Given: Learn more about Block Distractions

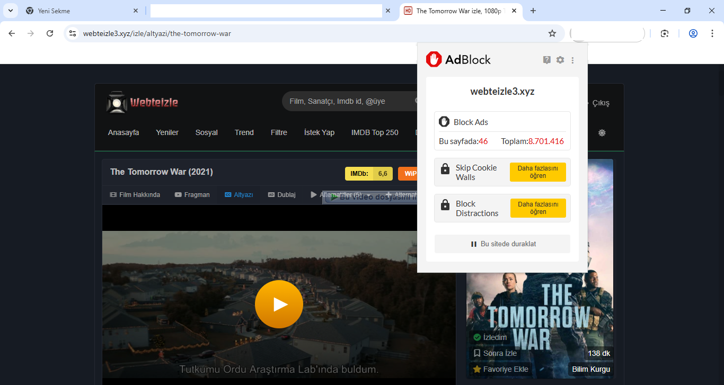Looking at the screenshot, I should pyautogui.click(x=538, y=208).
